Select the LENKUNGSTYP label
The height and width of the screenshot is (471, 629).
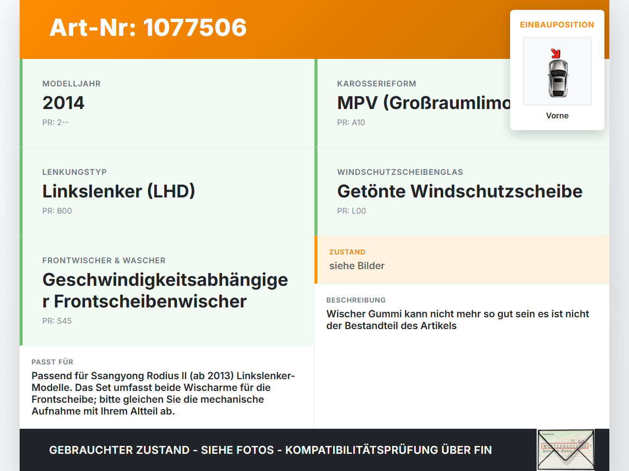75,172
